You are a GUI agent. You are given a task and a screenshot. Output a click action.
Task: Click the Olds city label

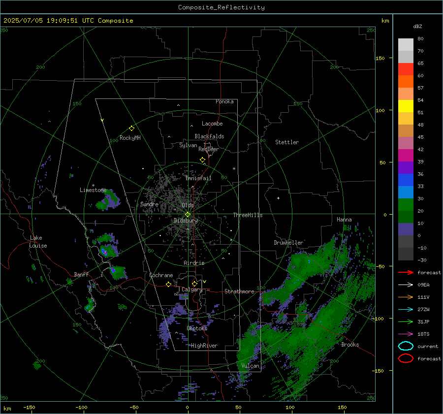(x=188, y=205)
